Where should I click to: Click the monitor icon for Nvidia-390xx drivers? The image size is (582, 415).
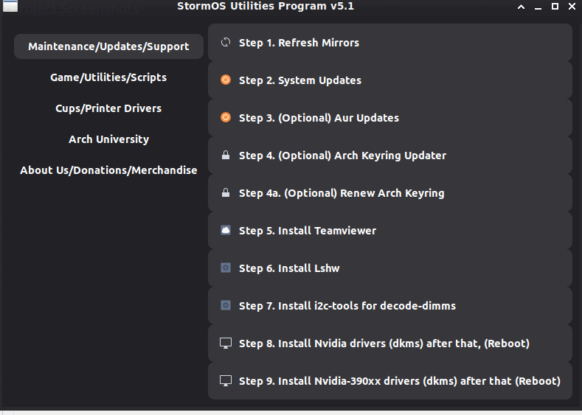point(226,381)
